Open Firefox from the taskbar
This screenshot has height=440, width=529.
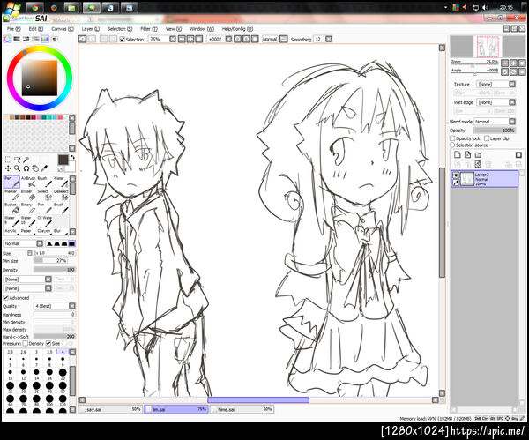pyautogui.click(x=54, y=8)
